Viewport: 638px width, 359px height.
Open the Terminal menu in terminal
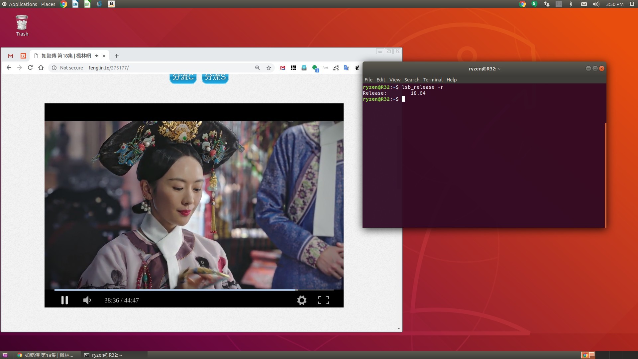pos(433,80)
